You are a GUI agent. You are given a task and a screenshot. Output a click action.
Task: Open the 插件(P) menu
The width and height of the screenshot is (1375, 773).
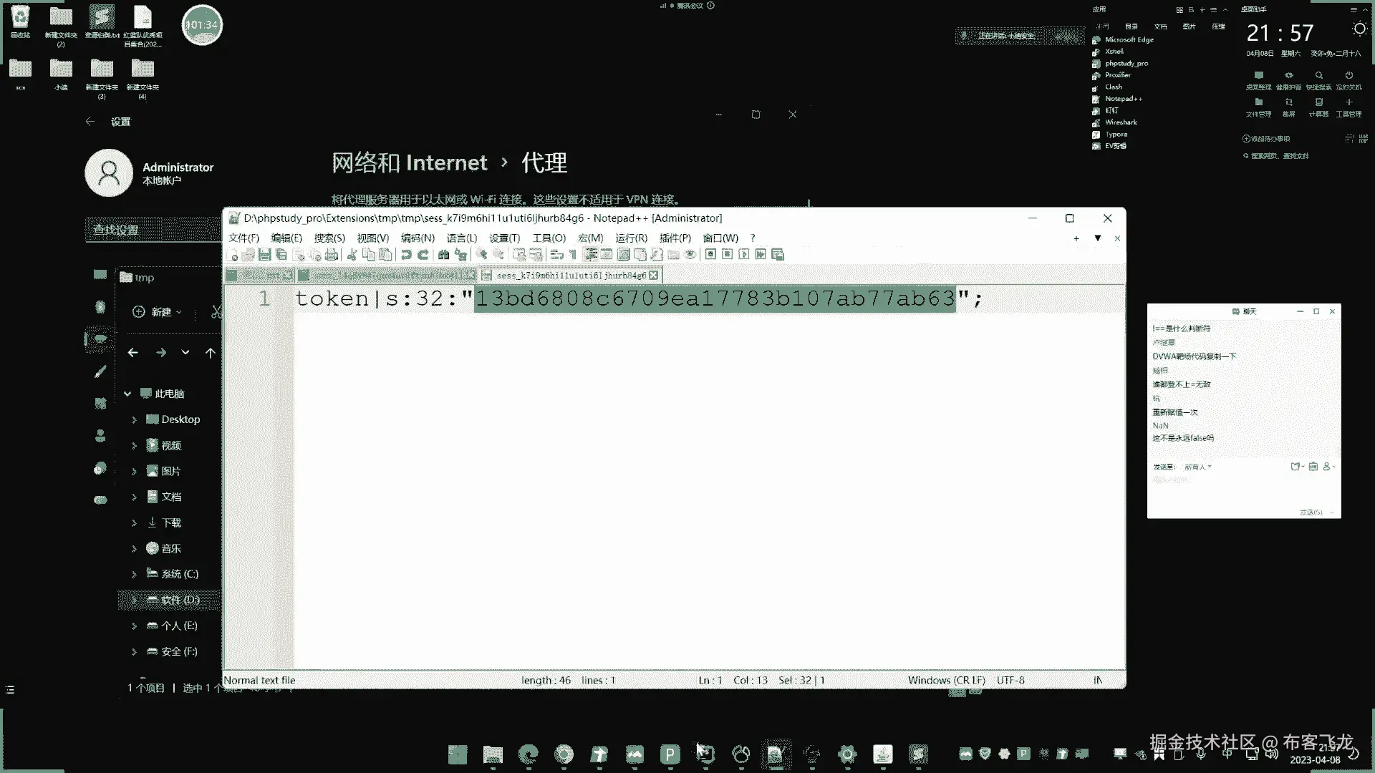coord(675,238)
